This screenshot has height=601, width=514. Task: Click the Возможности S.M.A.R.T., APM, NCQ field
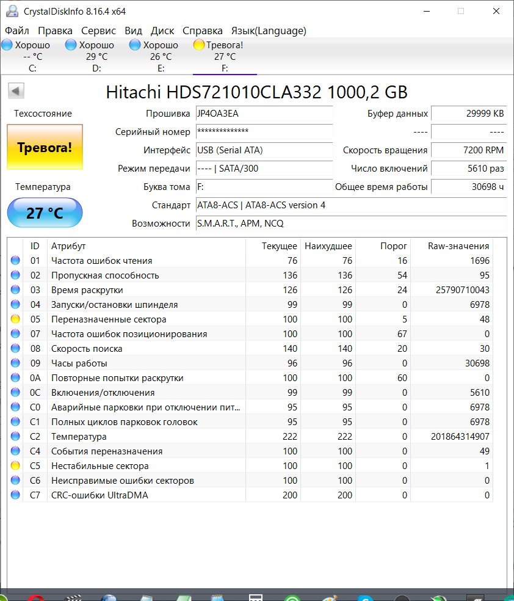pyautogui.click(x=351, y=224)
